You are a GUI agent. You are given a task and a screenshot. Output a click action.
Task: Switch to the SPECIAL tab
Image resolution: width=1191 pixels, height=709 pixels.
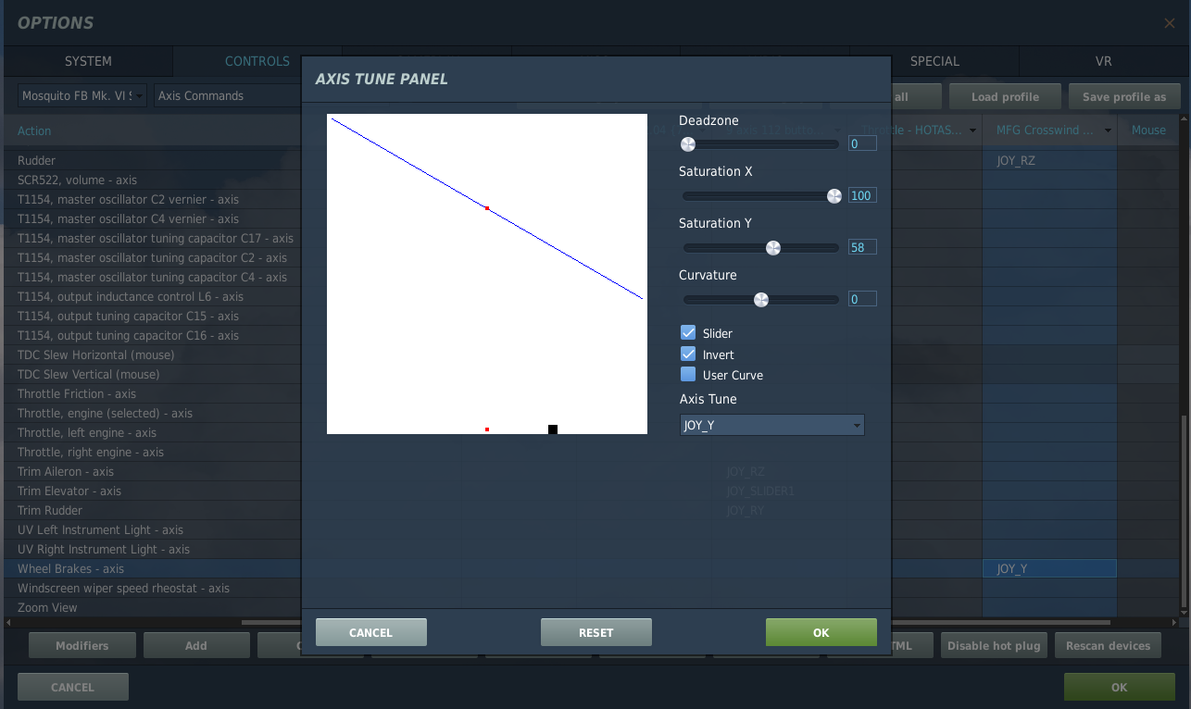click(934, 61)
